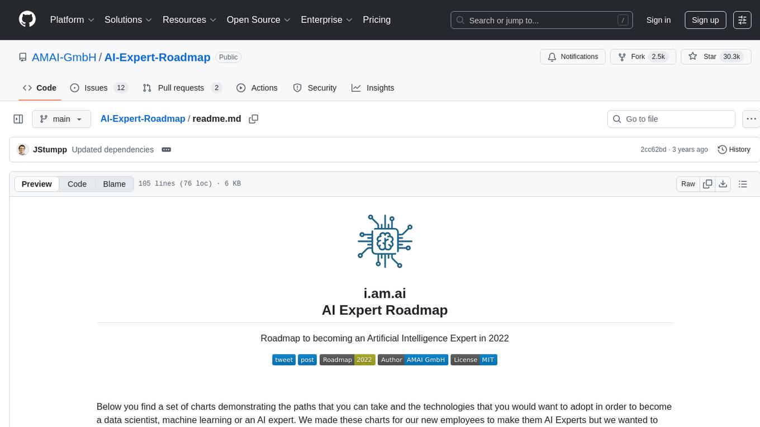Download the raw file icon
The width and height of the screenshot is (760, 427).
pos(723,184)
